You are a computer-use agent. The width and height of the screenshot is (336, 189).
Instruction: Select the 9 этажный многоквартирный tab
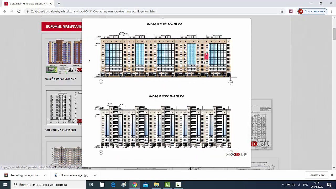[x=28, y=4]
